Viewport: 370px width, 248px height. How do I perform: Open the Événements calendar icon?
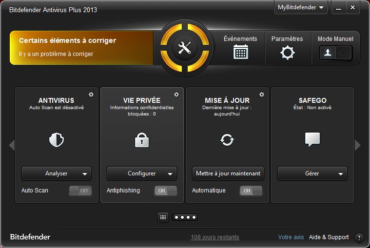pyautogui.click(x=240, y=52)
